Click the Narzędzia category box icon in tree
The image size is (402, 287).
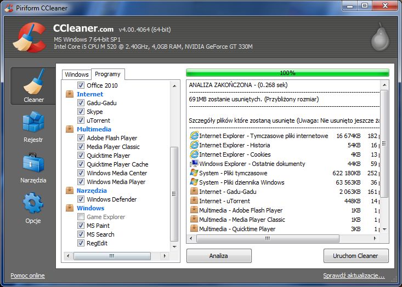coord(70,191)
